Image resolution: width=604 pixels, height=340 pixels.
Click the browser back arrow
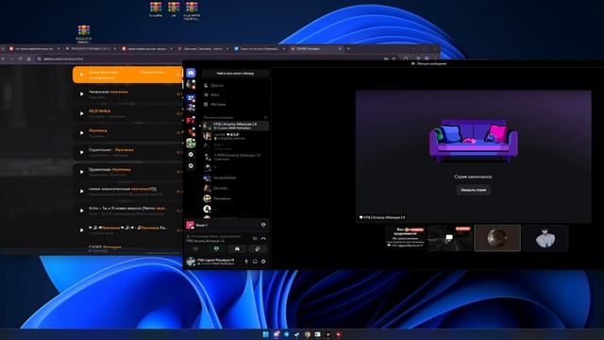pos(3,59)
